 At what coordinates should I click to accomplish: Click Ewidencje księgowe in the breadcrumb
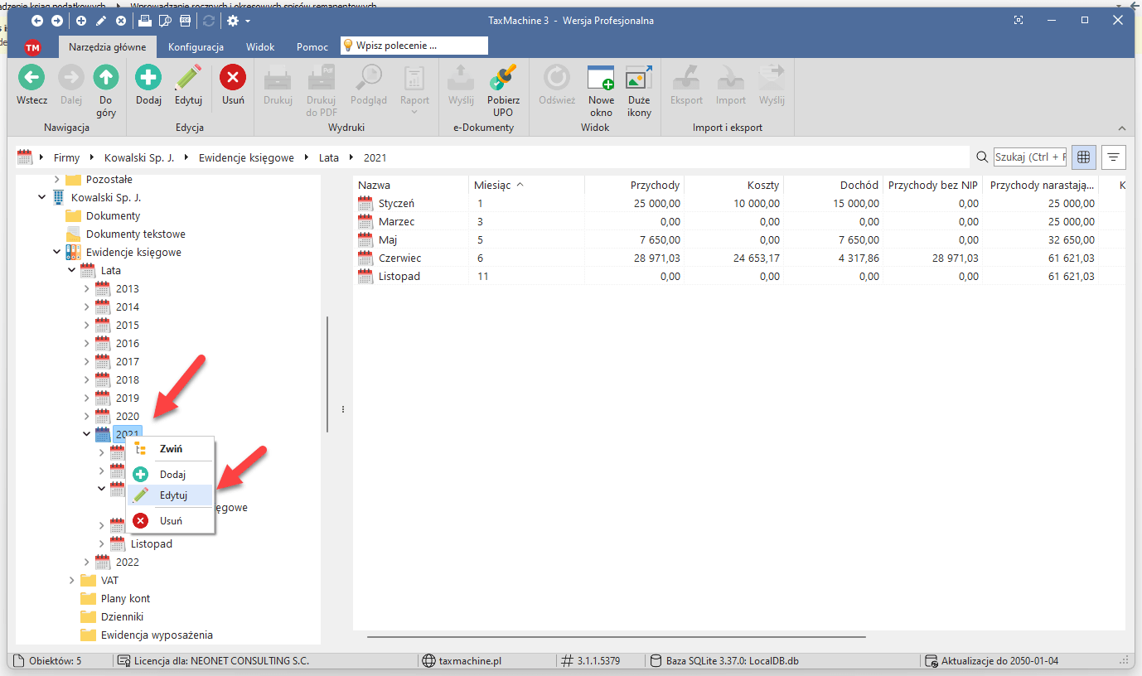(x=246, y=157)
